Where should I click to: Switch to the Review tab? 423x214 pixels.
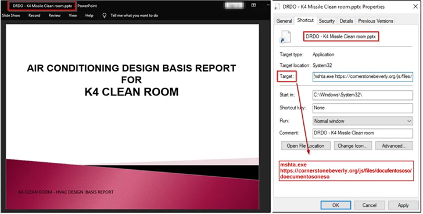pyautogui.click(x=55, y=16)
